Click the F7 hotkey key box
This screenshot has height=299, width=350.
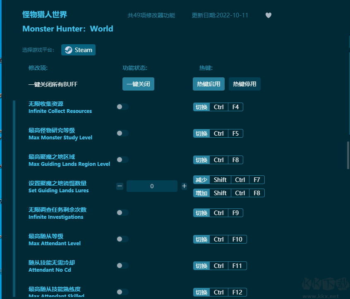(257, 179)
